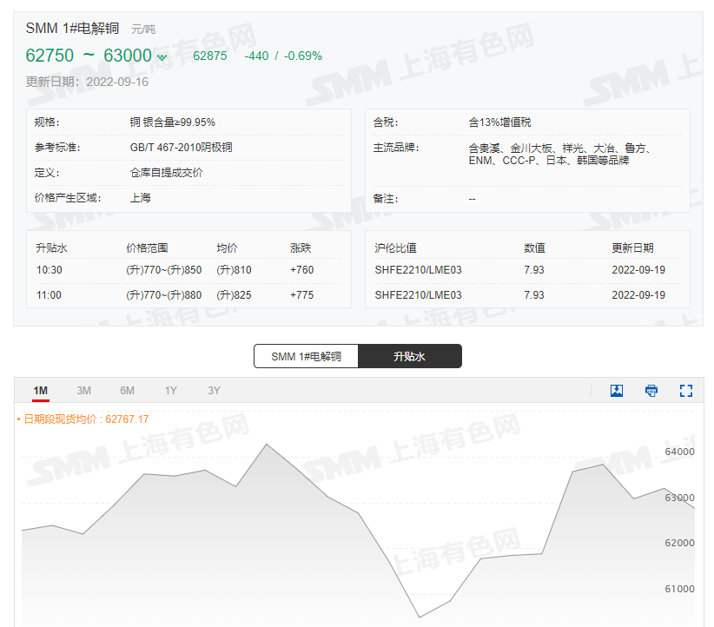Click the chart's lowest trough point

(x=420, y=617)
